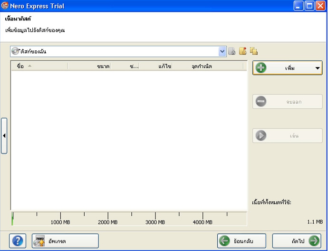
Task: Click the disc capacity usage bar
Action: point(129,219)
